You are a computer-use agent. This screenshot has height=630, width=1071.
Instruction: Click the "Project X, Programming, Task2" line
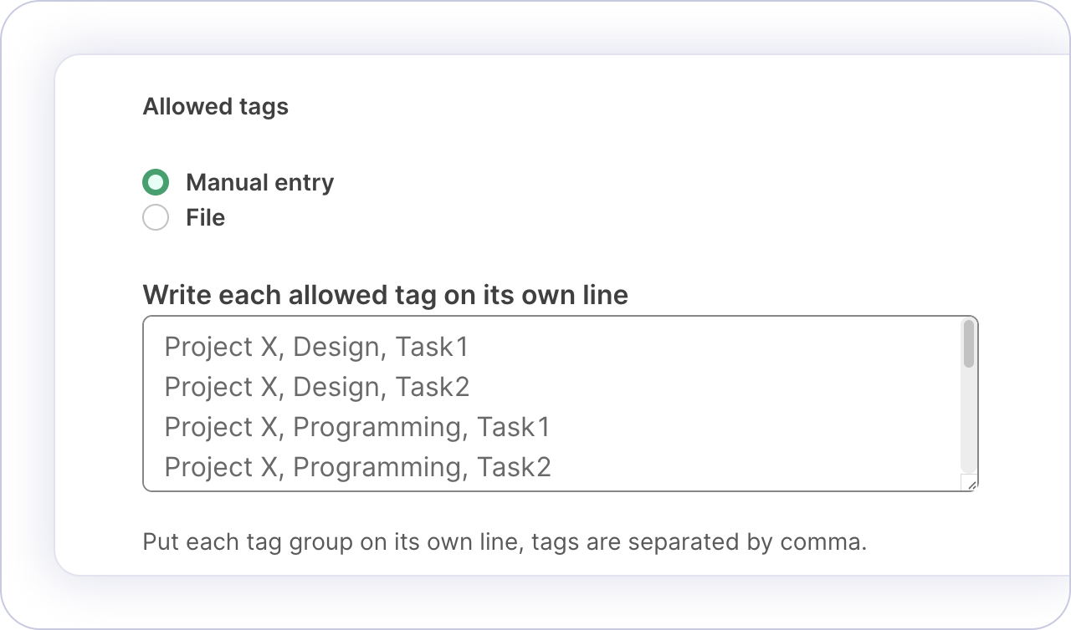[x=357, y=467]
